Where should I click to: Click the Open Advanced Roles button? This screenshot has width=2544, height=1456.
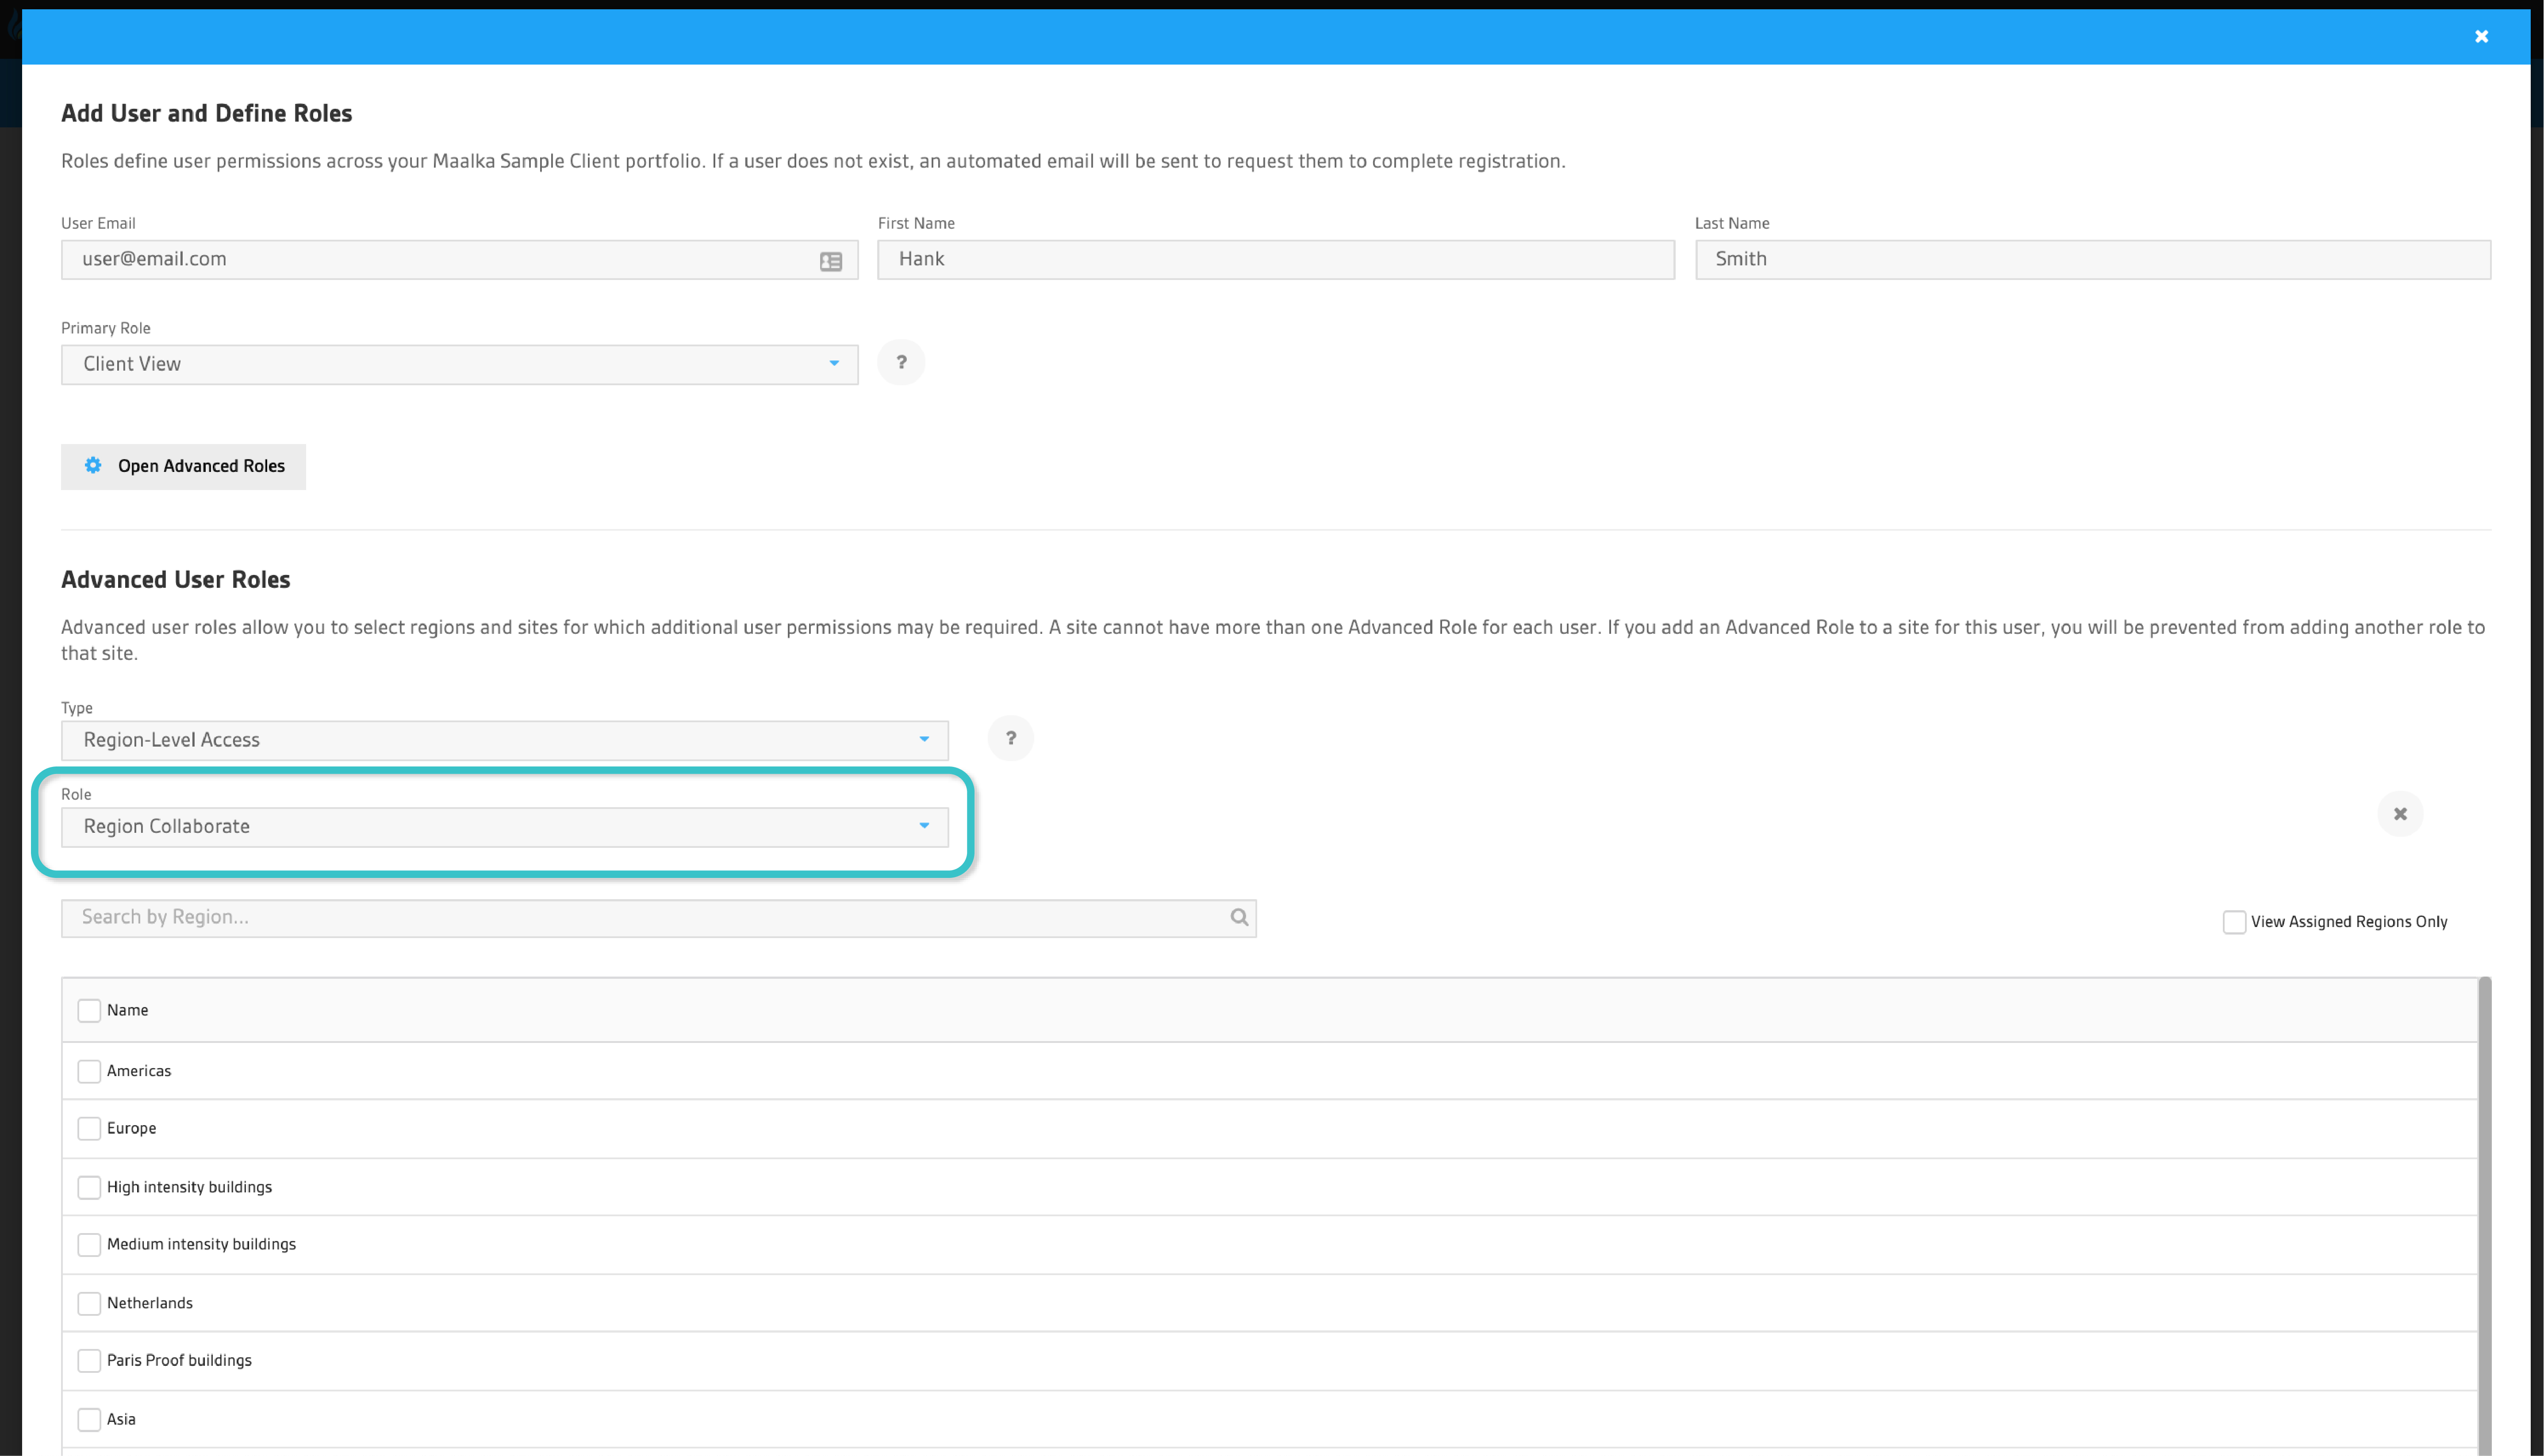coord(183,466)
